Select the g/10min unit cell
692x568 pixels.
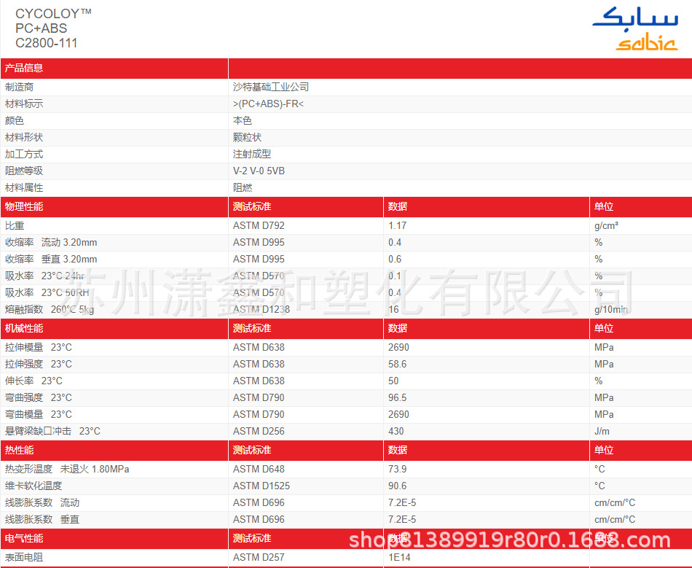tap(611, 310)
